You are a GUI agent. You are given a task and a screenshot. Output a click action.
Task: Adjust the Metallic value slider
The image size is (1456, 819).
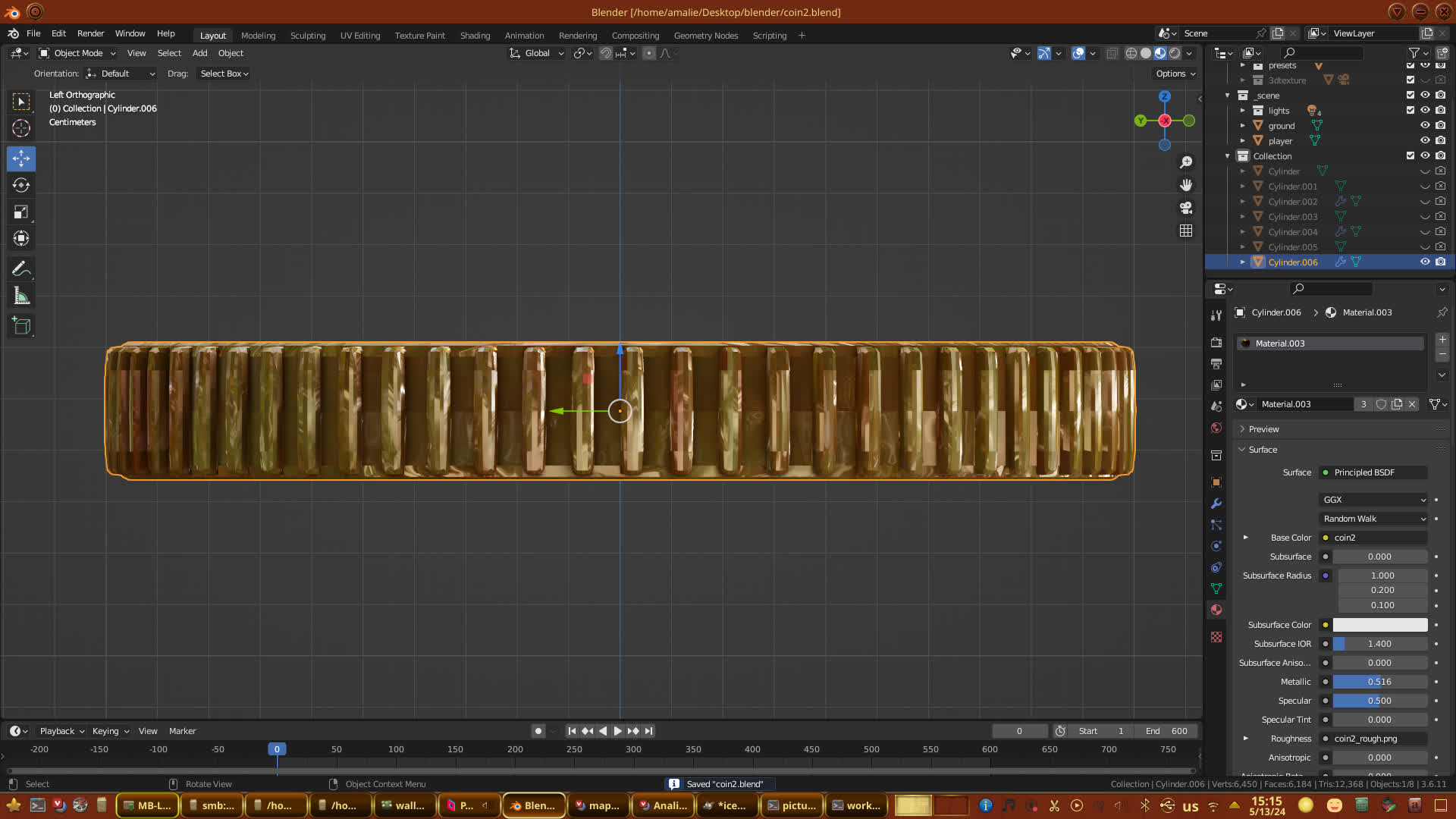pyautogui.click(x=1379, y=682)
